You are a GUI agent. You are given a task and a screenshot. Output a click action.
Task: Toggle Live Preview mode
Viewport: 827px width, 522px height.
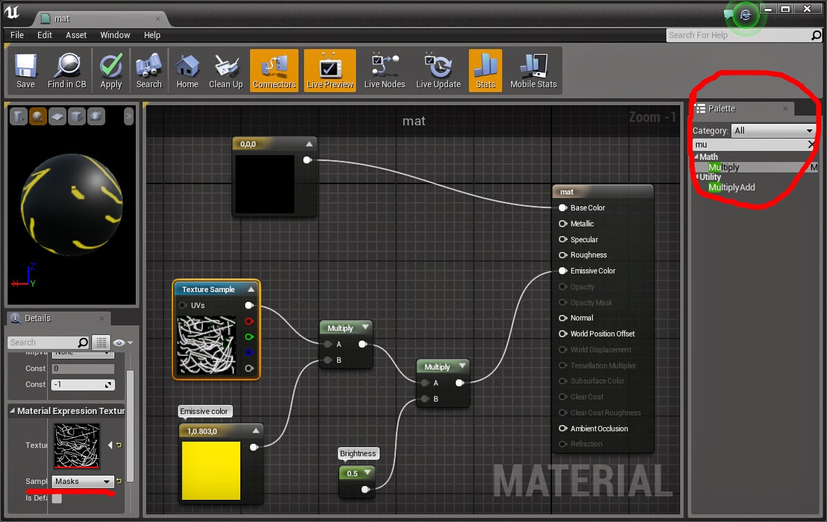(x=329, y=69)
